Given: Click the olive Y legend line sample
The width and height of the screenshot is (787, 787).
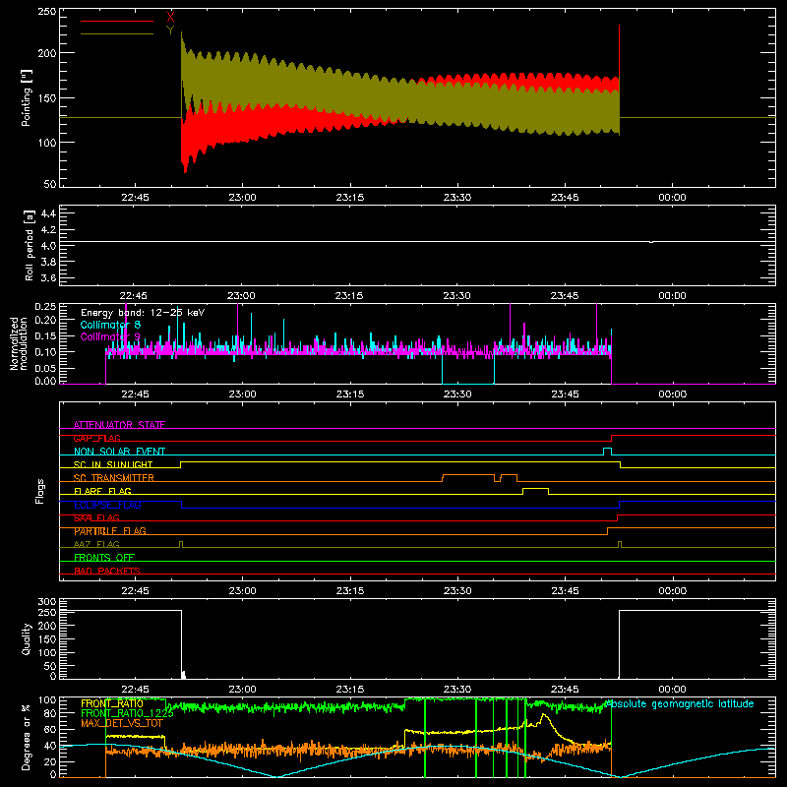Looking at the screenshot, I should click(116, 33).
